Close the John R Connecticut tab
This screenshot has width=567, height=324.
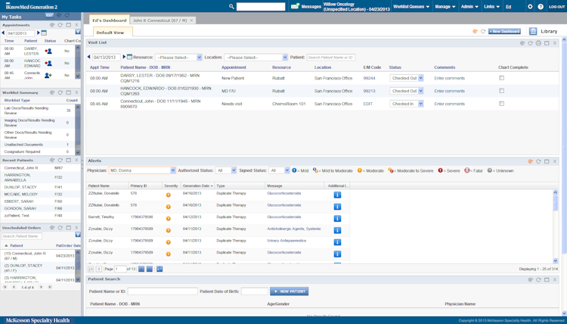(x=192, y=20)
